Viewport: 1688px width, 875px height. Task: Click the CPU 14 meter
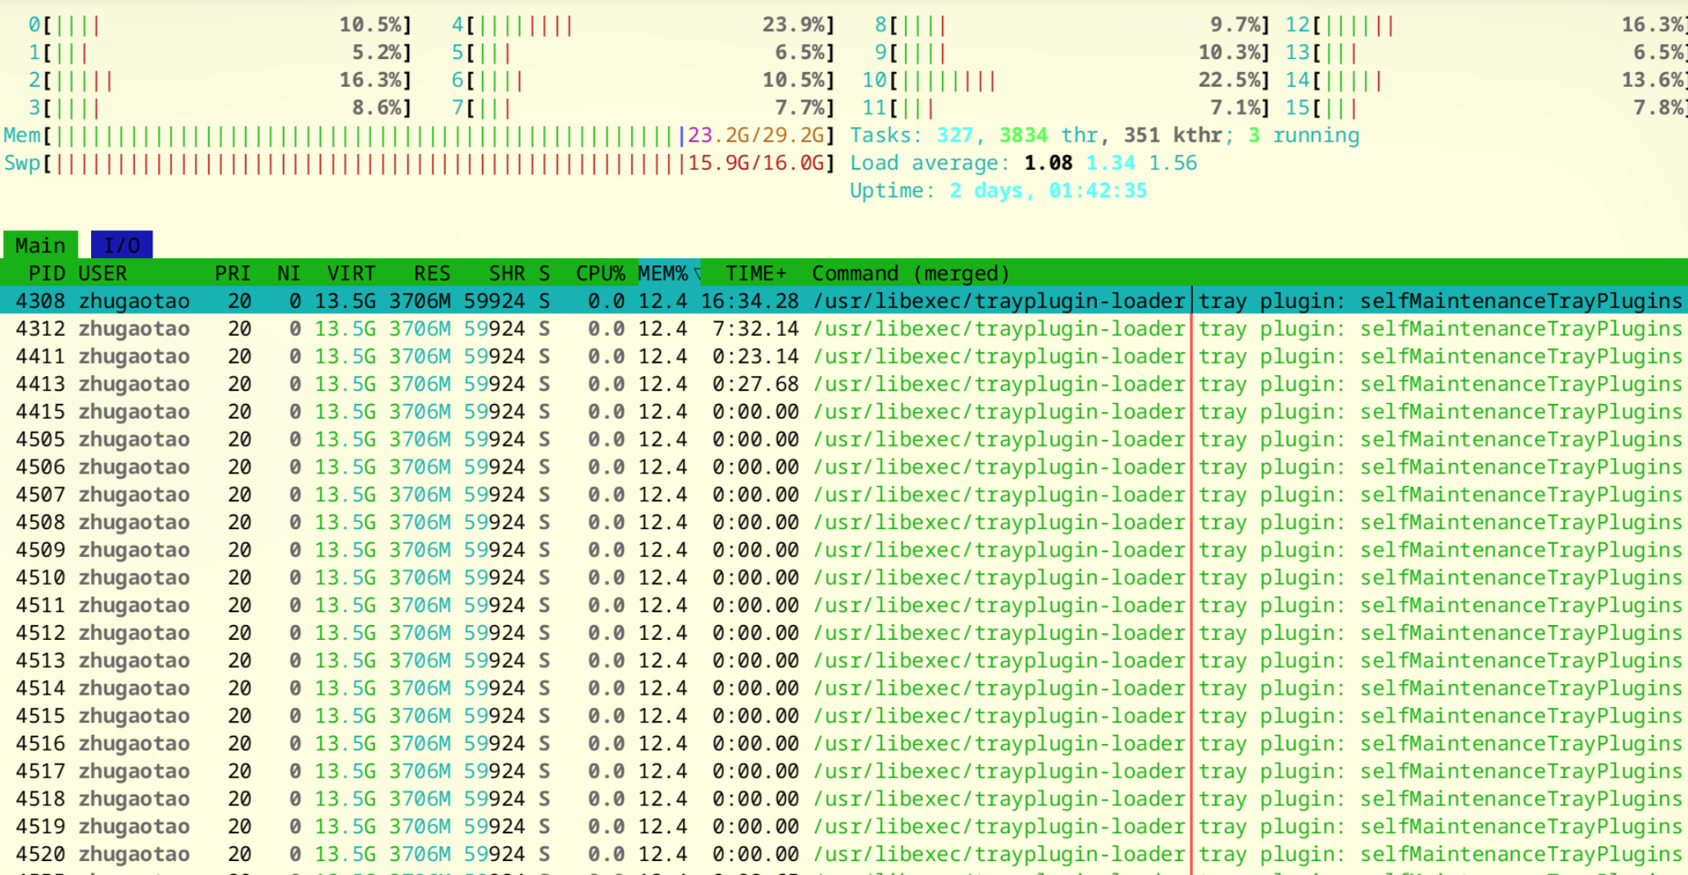[1486, 80]
